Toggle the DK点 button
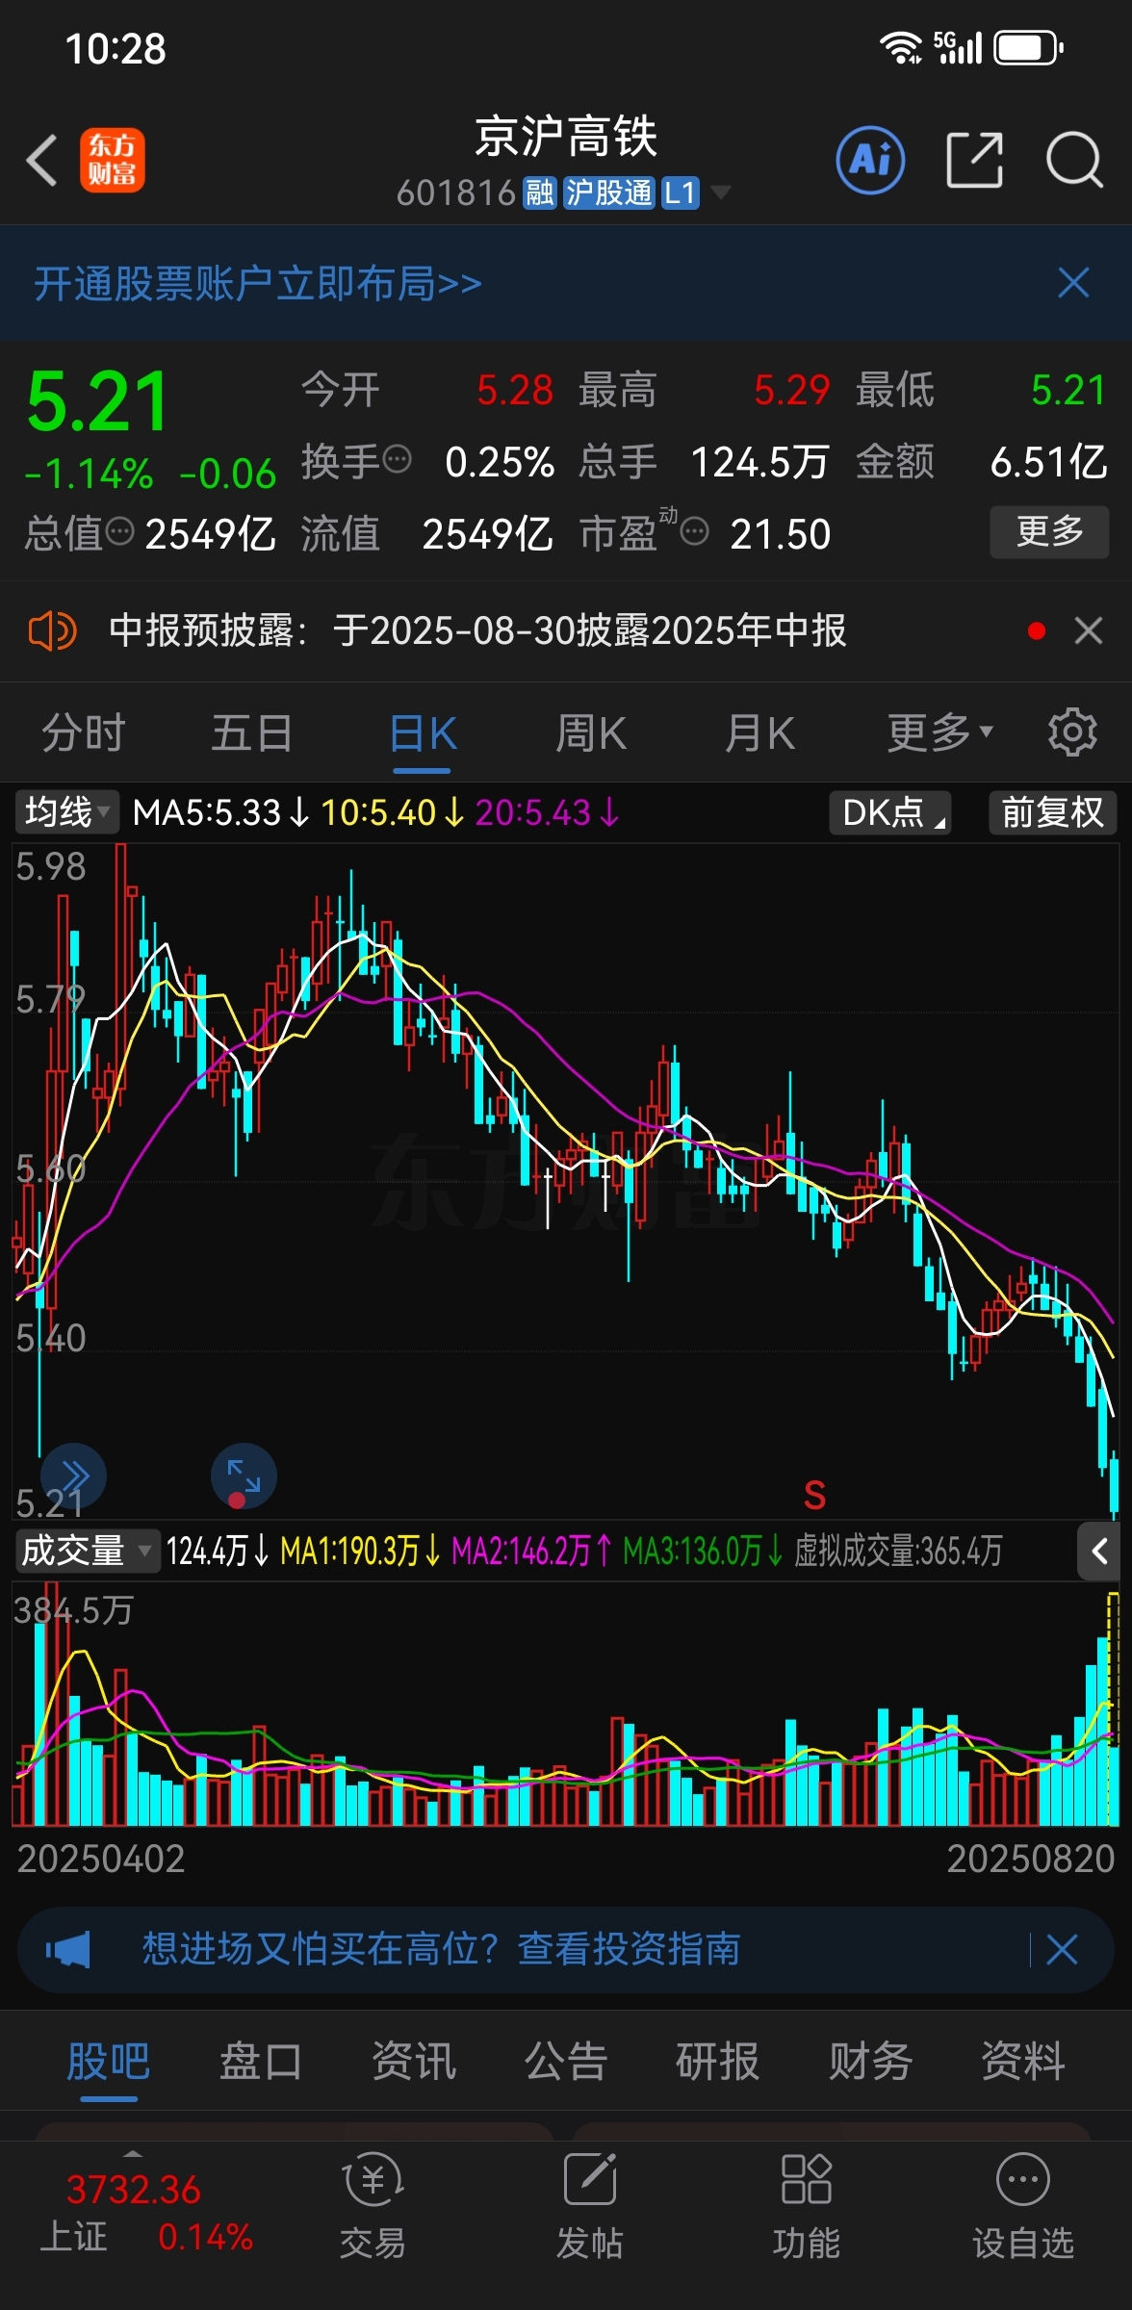This screenshot has height=2310, width=1132. point(890,812)
